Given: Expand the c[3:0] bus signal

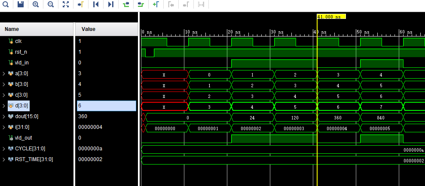Looking at the screenshot, I should (4, 95).
